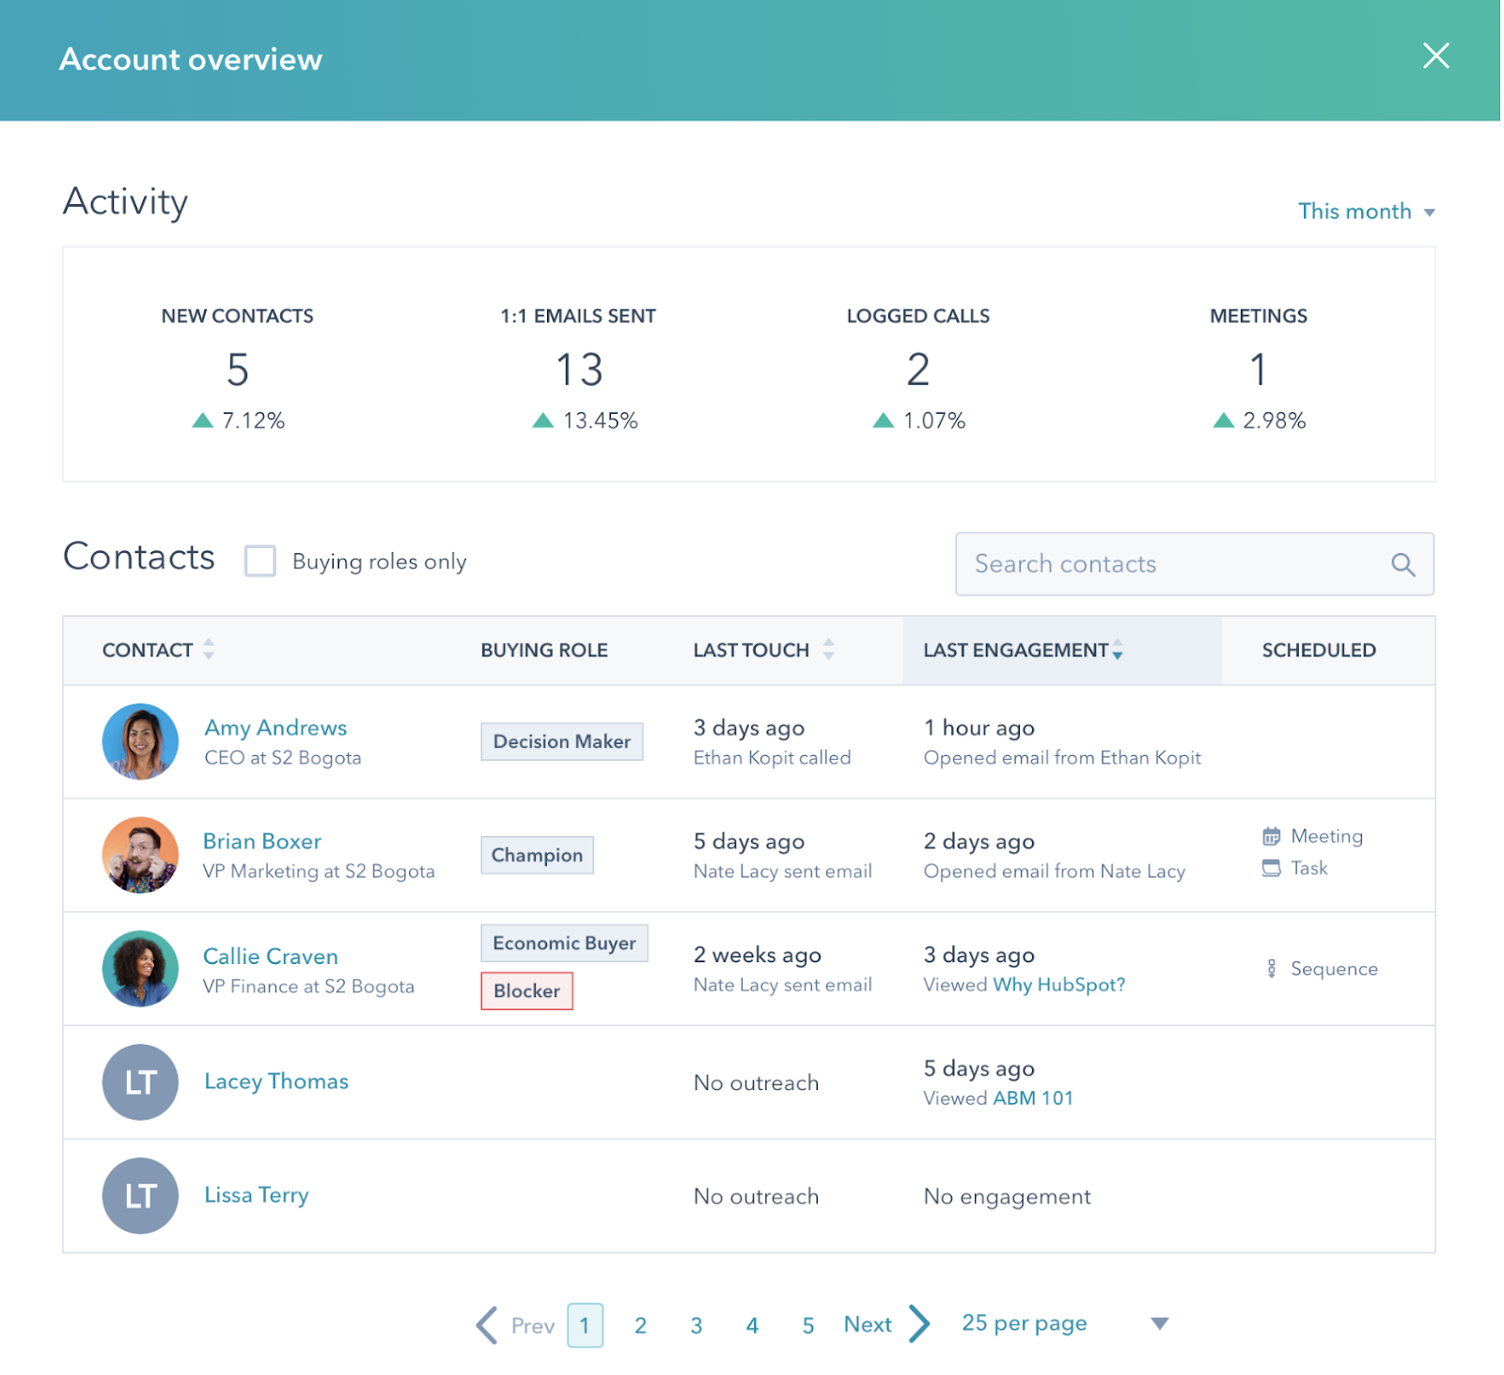Sort by Last Touch column arrows
This screenshot has height=1375, width=1504.
[x=828, y=650]
